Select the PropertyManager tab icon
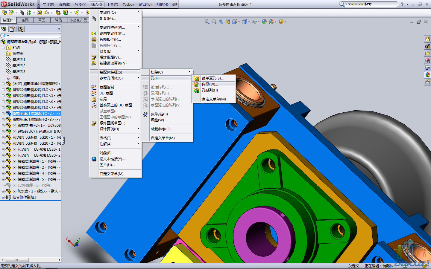The image size is (431, 269). [x=12, y=29]
